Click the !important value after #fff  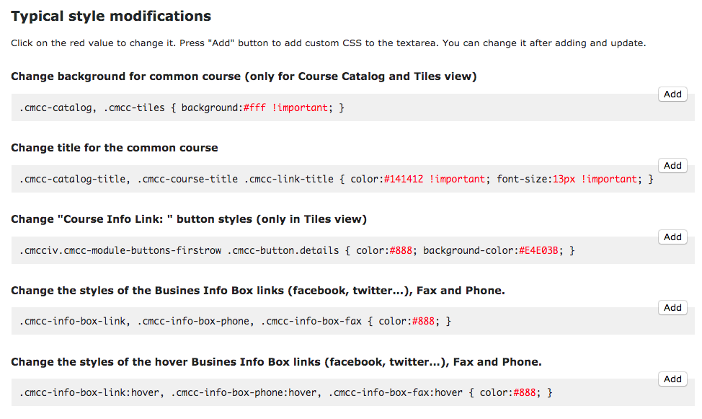click(x=300, y=107)
